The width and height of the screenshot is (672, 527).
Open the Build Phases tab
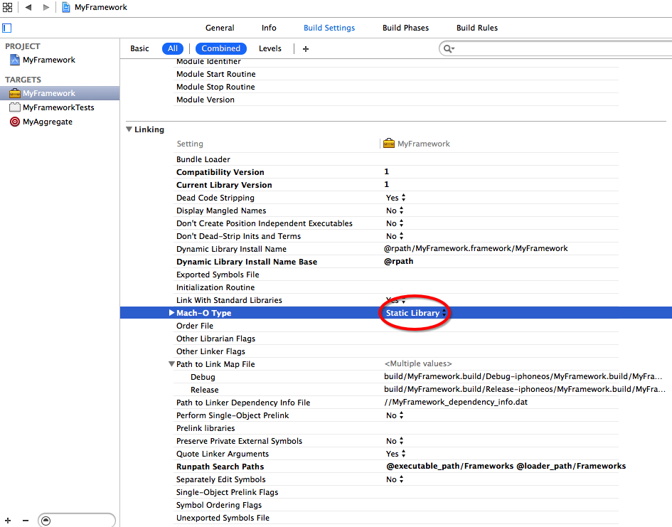(405, 28)
